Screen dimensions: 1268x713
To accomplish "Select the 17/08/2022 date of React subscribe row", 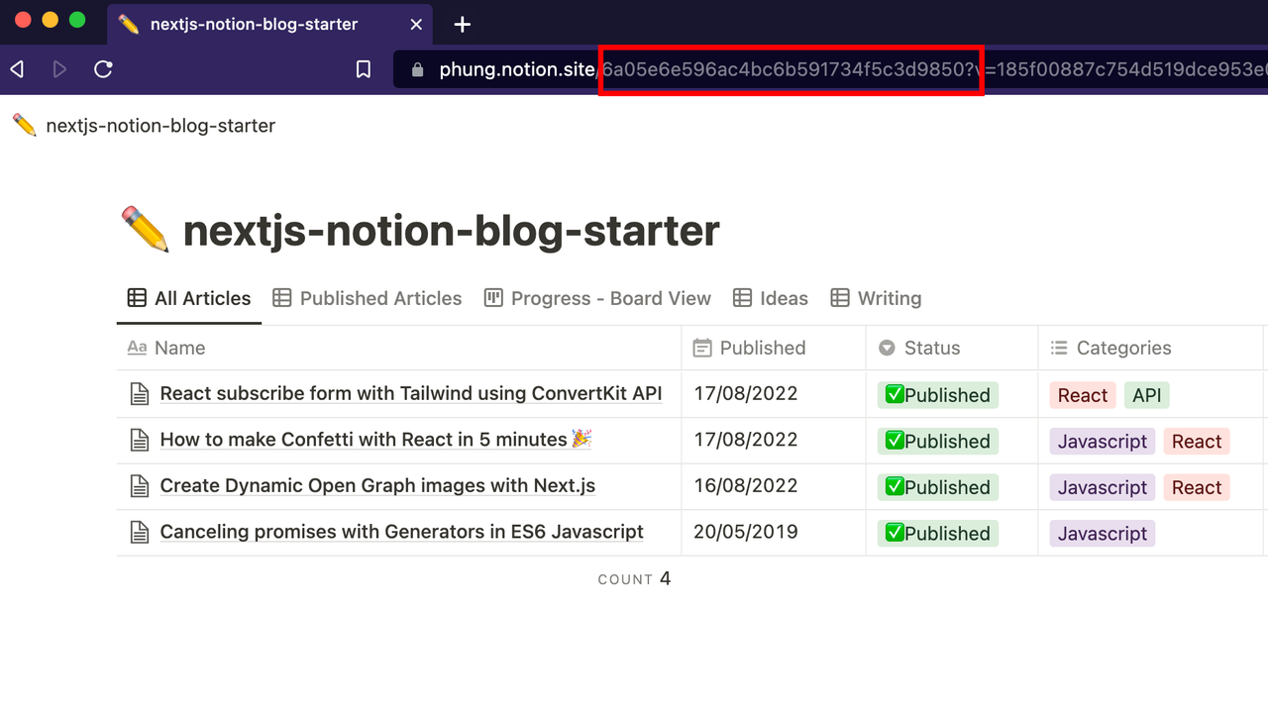I will tap(746, 393).
